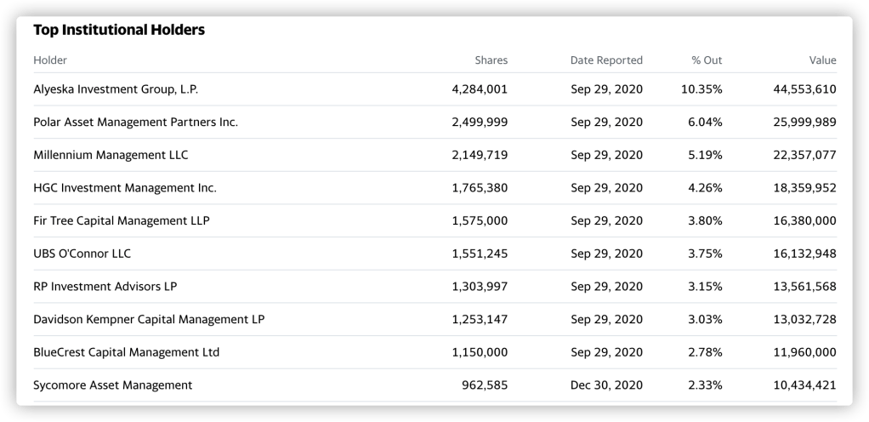
Task: Click the Date Reported column header
Action: (606, 60)
